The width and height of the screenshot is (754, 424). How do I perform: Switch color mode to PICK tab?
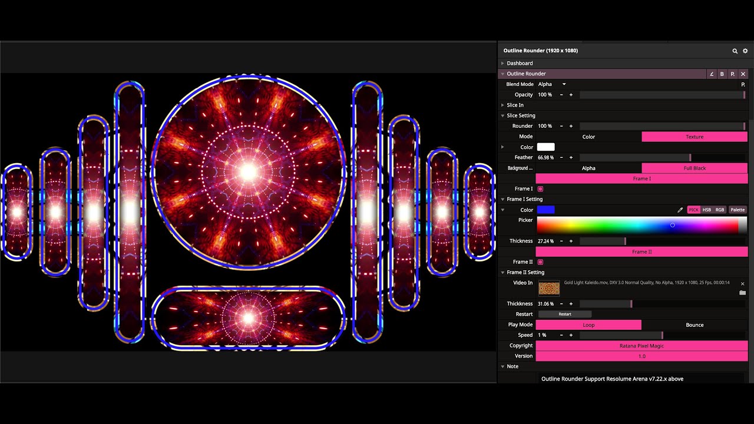point(694,210)
